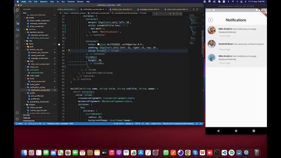Click the Pixel 3a device selector in status bar
The image size is (281, 158).
(x=178, y=124)
